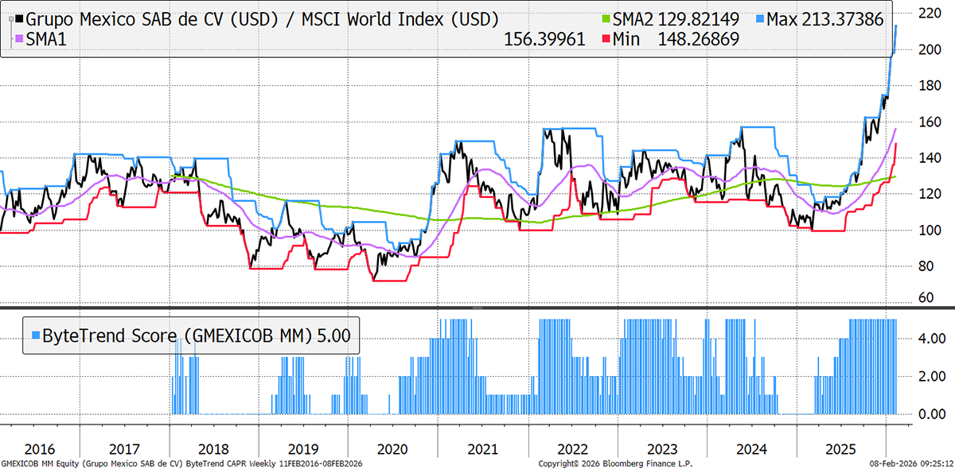Click the panel divider above ByteTrend Score
This screenshot has height=469, width=955.
(477, 307)
